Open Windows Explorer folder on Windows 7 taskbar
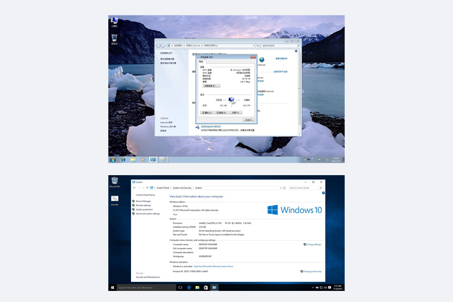Viewport: 453px width, 302px height. [133, 160]
